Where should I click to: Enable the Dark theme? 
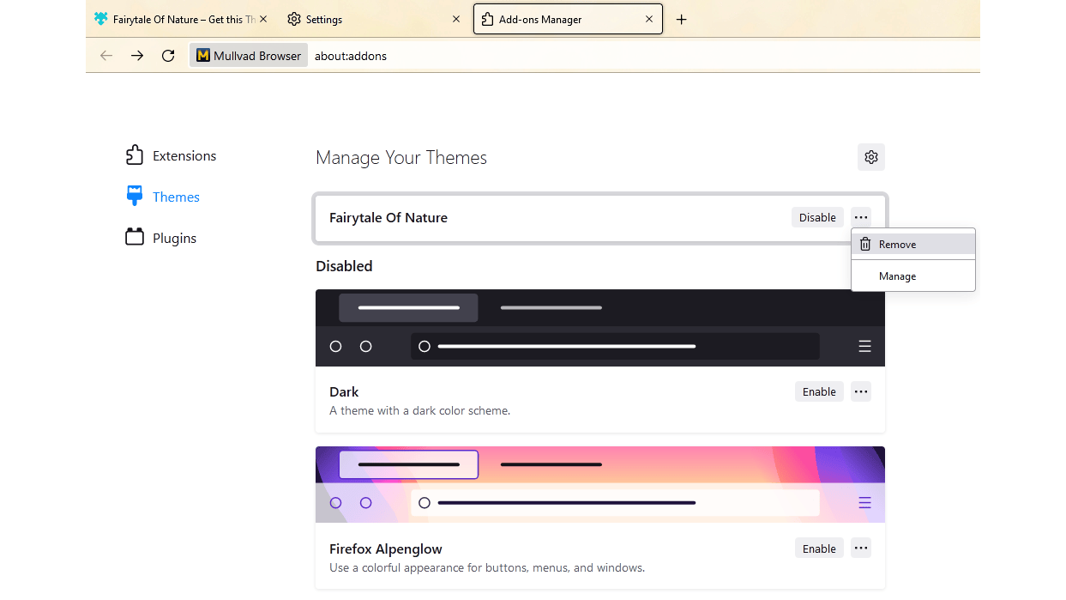818,392
